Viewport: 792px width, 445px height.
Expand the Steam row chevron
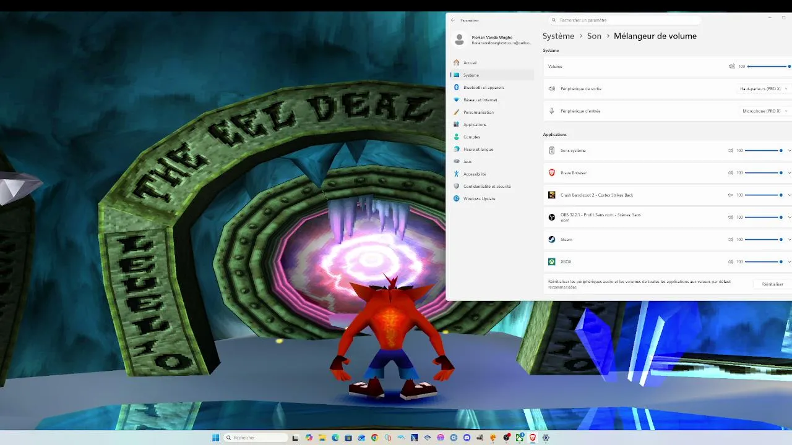coord(789,239)
